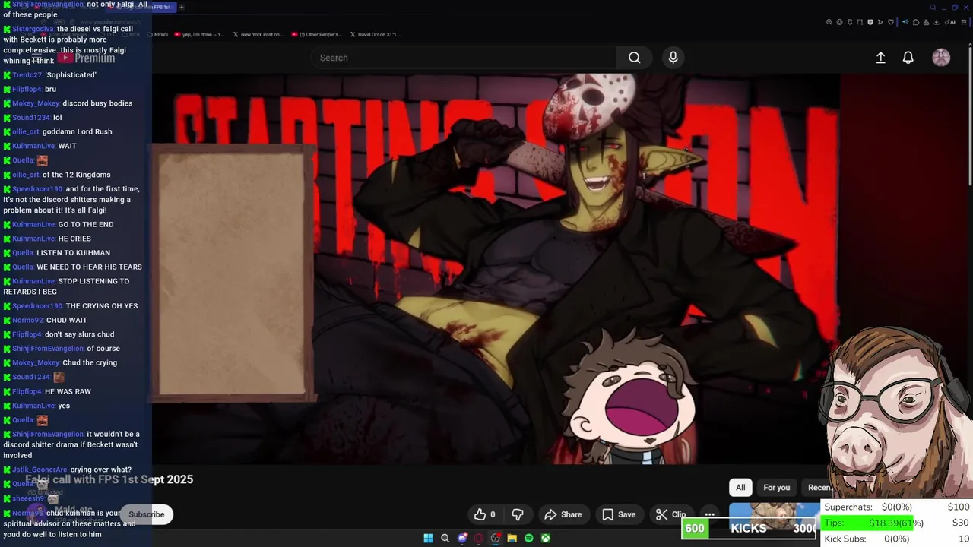Image resolution: width=973 pixels, height=547 pixels.
Task: Like the video with thumbs up
Action: point(485,514)
